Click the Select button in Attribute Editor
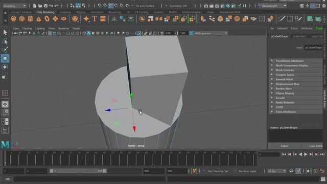Image resolution: width=327 pixels, height=184 pixels. pyautogui.click(x=284, y=146)
